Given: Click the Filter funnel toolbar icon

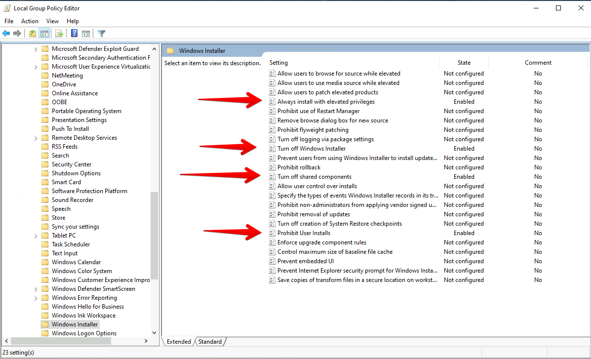Looking at the screenshot, I should click(x=101, y=34).
